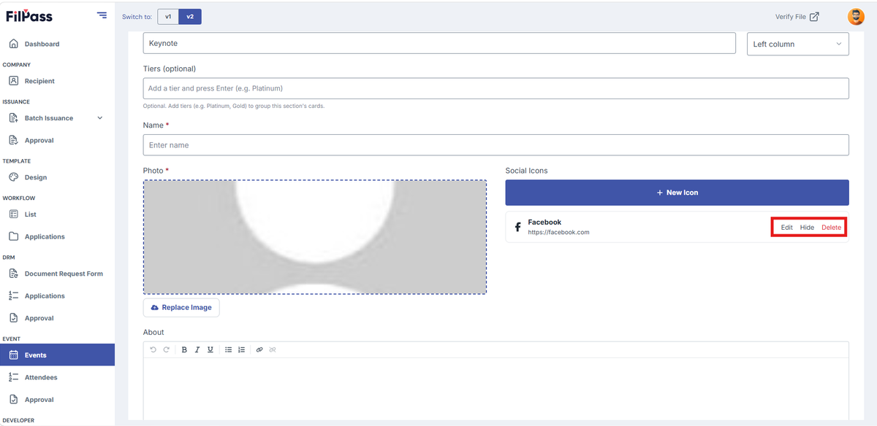Switch to version v2
877x426 pixels.
tap(190, 16)
